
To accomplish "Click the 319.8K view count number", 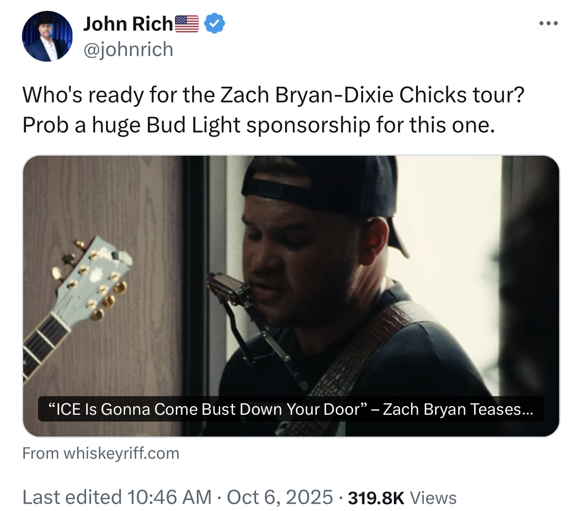I will (376, 498).
